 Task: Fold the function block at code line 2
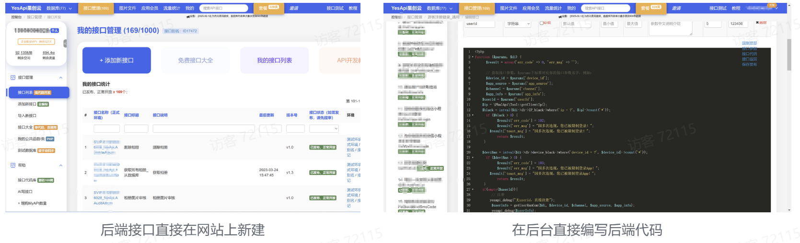click(x=473, y=57)
